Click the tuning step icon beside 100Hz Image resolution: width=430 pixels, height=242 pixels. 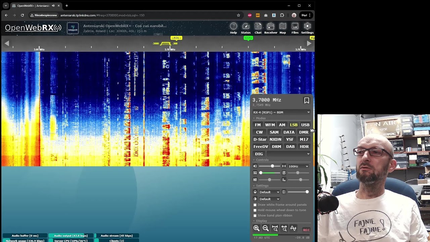tap(284, 166)
